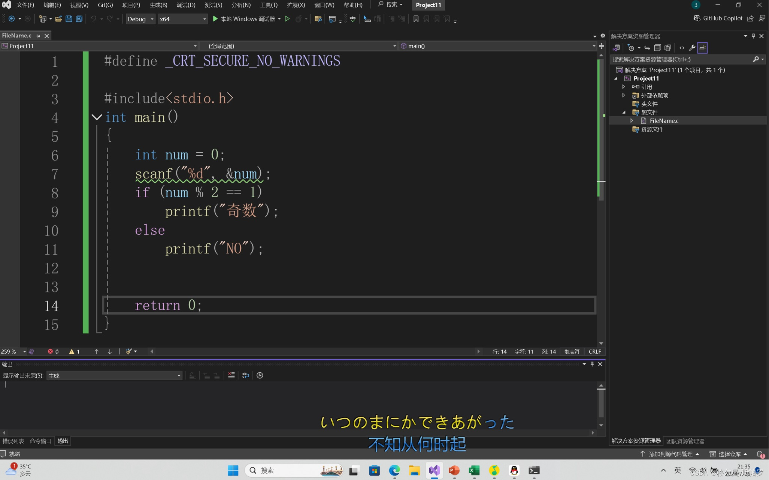The image size is (769, 480).
Task: Click 制表符 indent indicator
Action: pyautogui.click(x=572, y=351)
